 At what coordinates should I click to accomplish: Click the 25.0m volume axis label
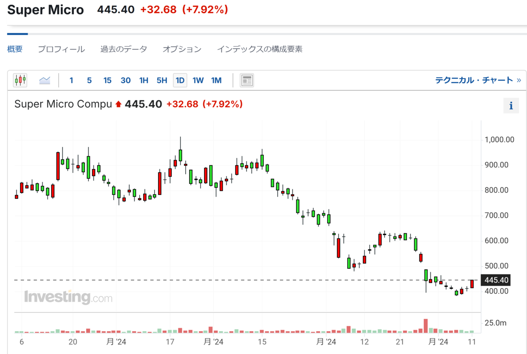coord(495,323)
